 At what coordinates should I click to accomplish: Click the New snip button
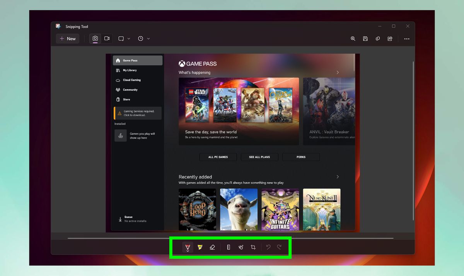coord(67,39)
